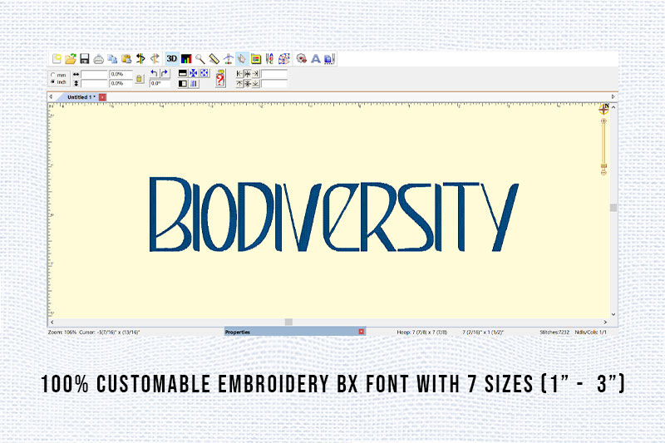
Task: Click vertical scrollbar down arrow
Action: 613,314
